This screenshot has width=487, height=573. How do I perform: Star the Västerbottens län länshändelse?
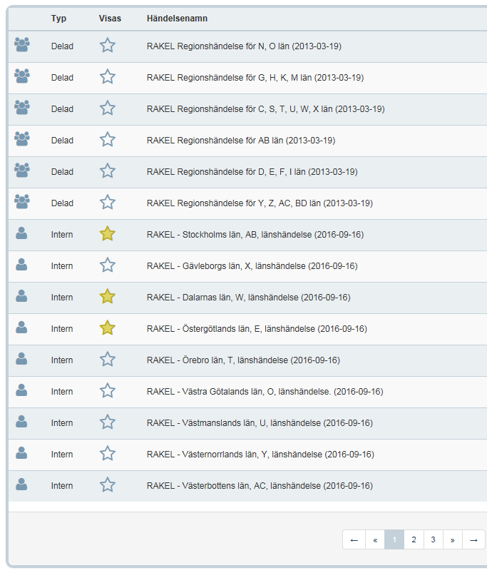point(108,485)
